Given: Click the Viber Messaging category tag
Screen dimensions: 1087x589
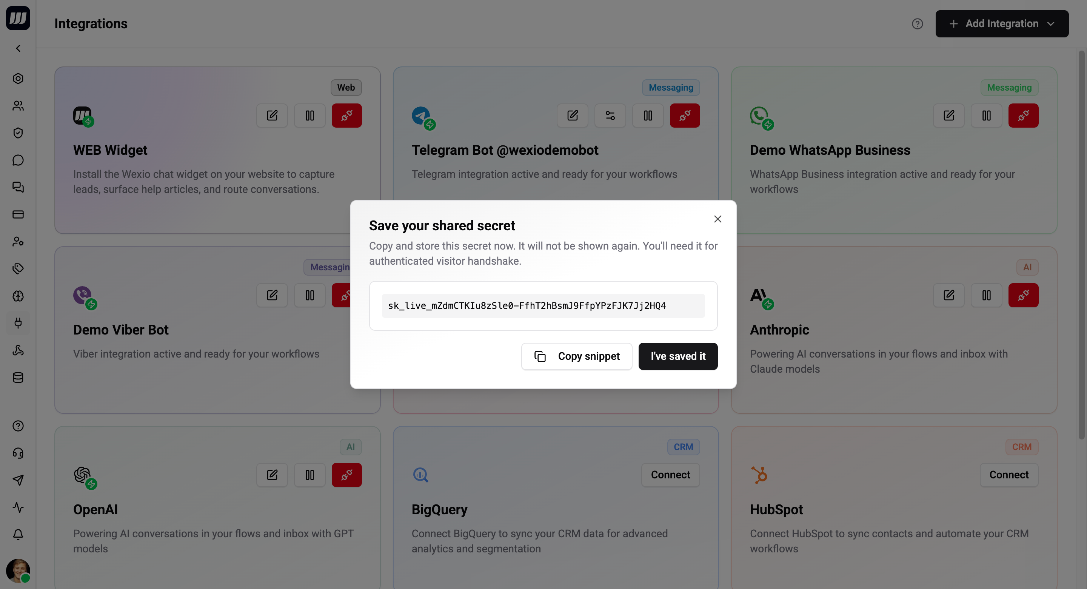Looking at the screenshot, I should (328, 267).
